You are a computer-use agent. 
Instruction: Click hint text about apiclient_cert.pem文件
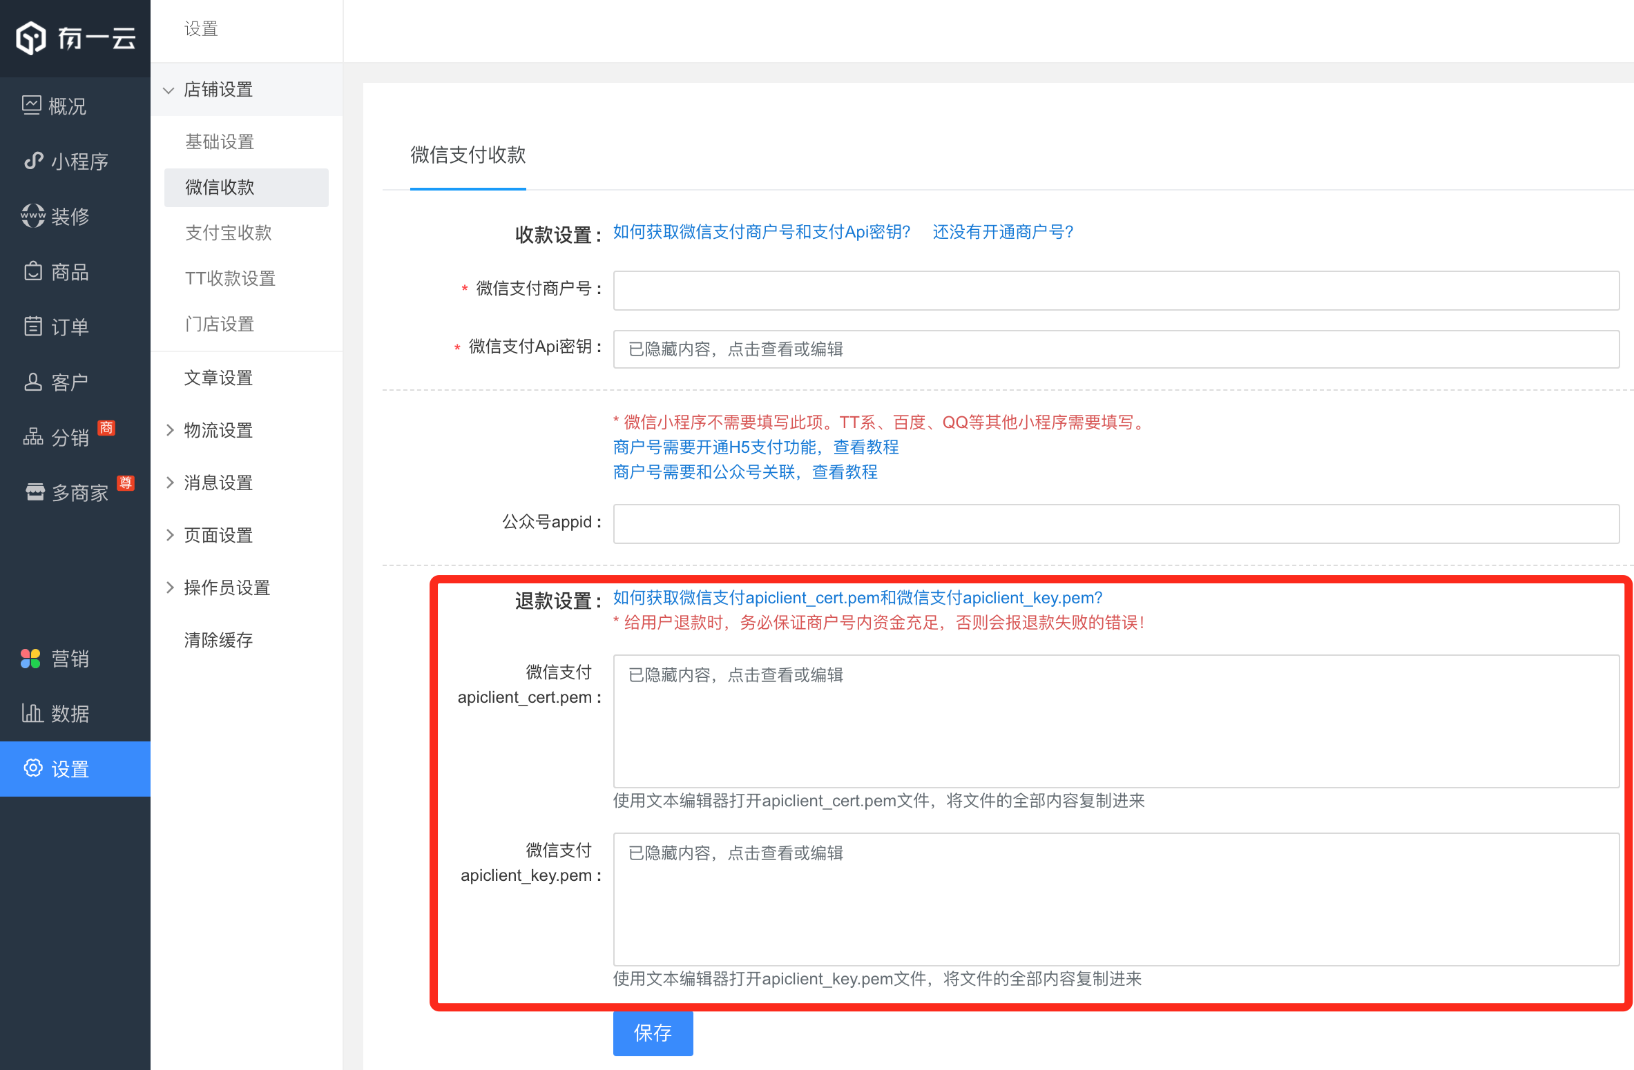pyautogui.click(x=879, y=801)
